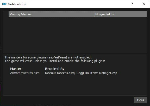Screen dimensions: 150x106
Task: Click the "Master" column heading
Action: tap(16, 69)
